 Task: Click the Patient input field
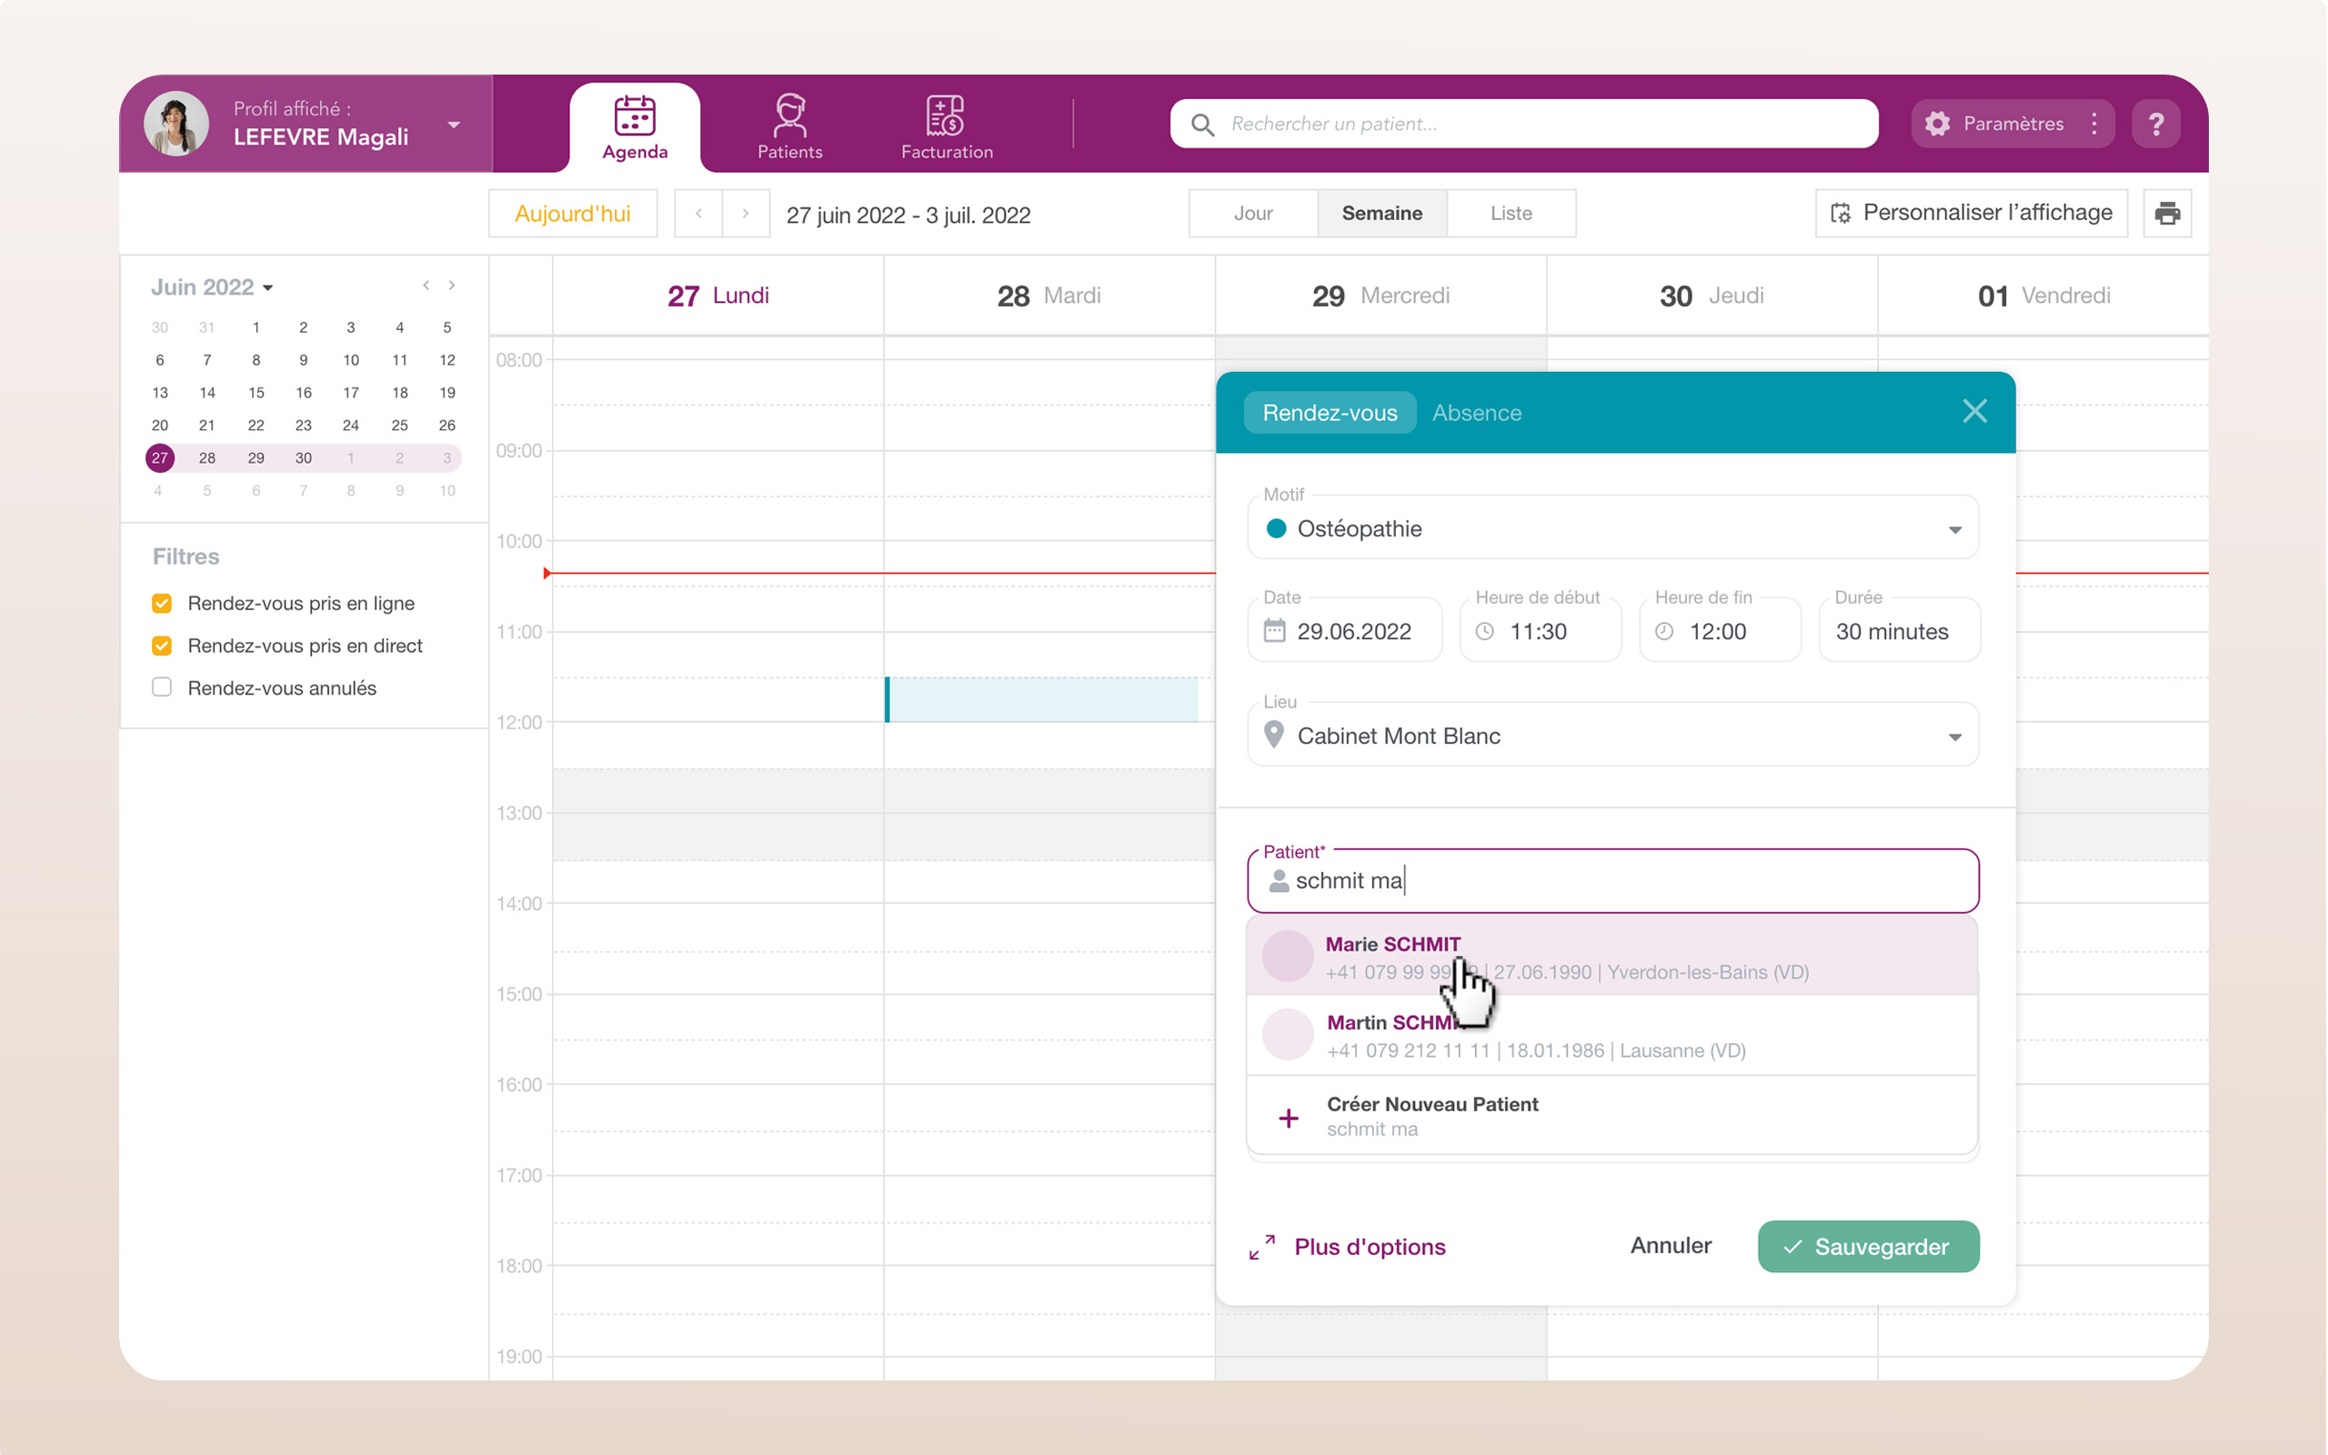tap(1613, 880)
